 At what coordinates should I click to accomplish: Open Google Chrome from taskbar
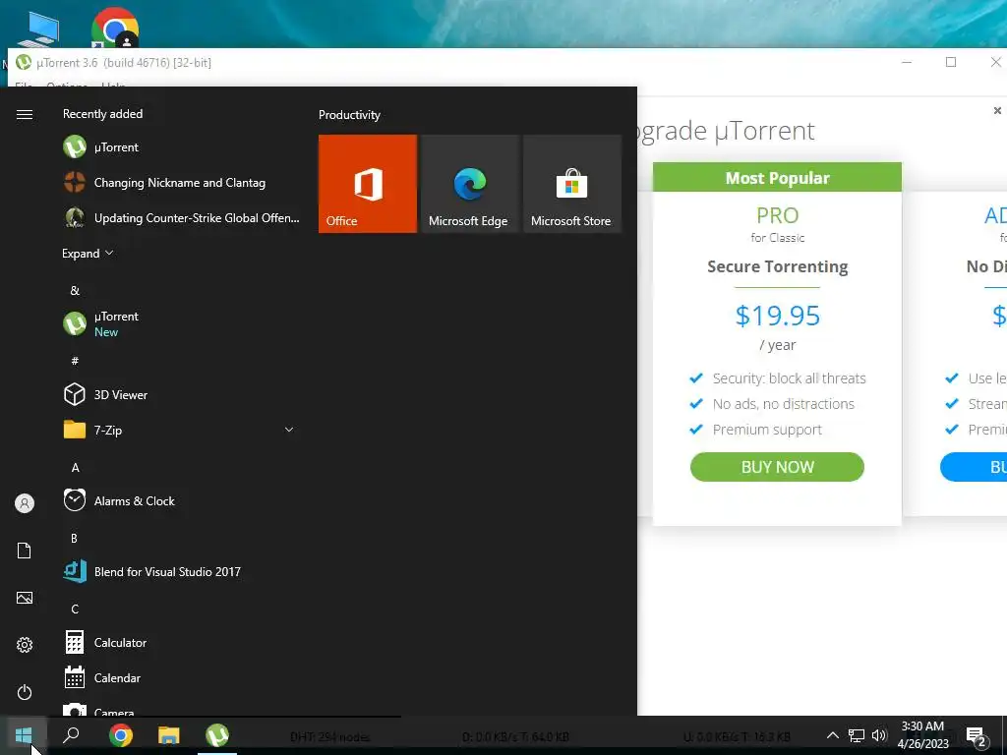pyautogui.click(x=120, y=735)
